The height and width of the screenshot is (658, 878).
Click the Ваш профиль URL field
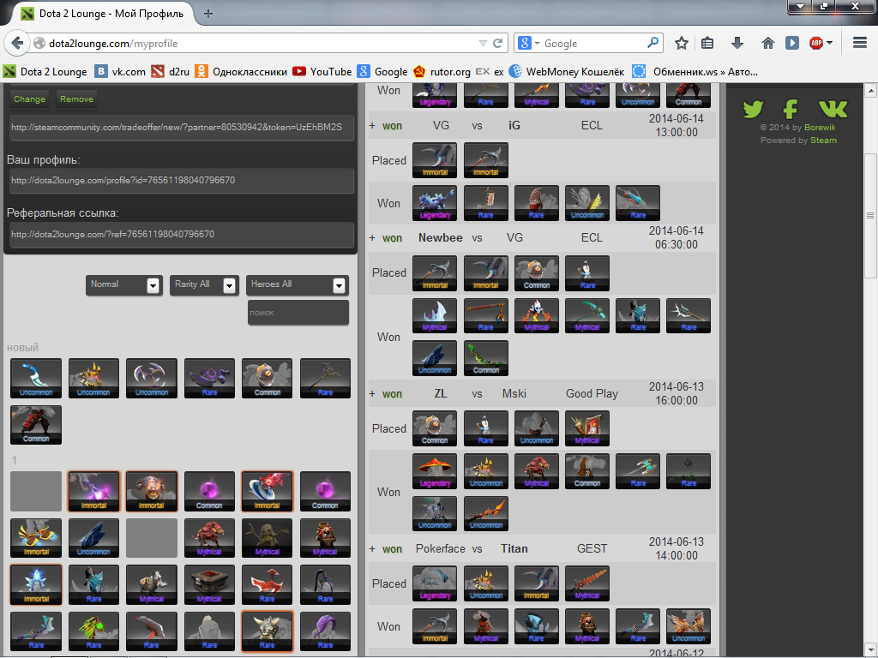[x=182, y=181]
